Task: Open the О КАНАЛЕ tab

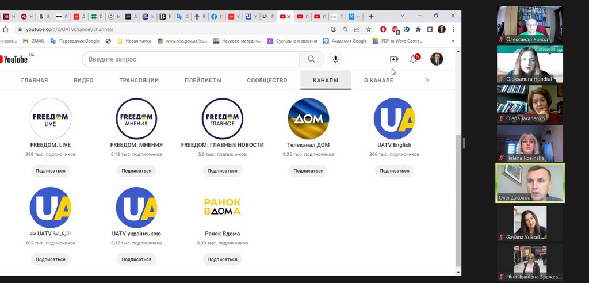Action: click(x=378, y=81)
